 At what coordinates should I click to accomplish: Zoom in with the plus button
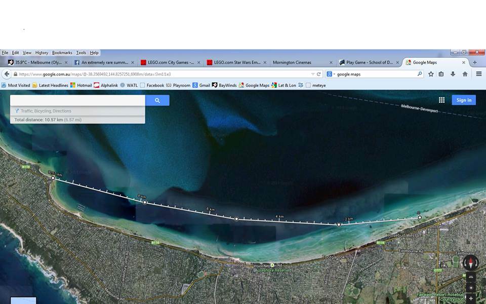coord(471,298)
